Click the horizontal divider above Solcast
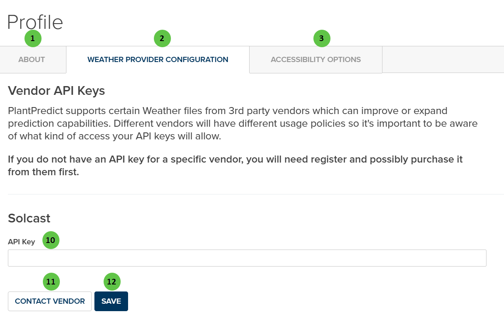Image resolution: width=504 pixels, height=326 pixels. coord(252,193)
